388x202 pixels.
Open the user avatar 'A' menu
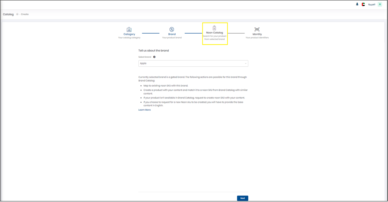pyautogui.click(x=380, y=4)
